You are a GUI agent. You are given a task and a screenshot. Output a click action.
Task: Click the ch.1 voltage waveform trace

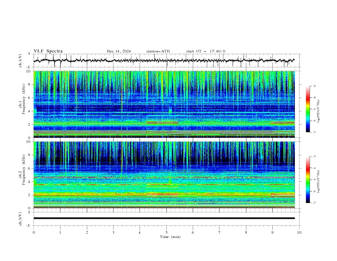[x=164, y=61]
